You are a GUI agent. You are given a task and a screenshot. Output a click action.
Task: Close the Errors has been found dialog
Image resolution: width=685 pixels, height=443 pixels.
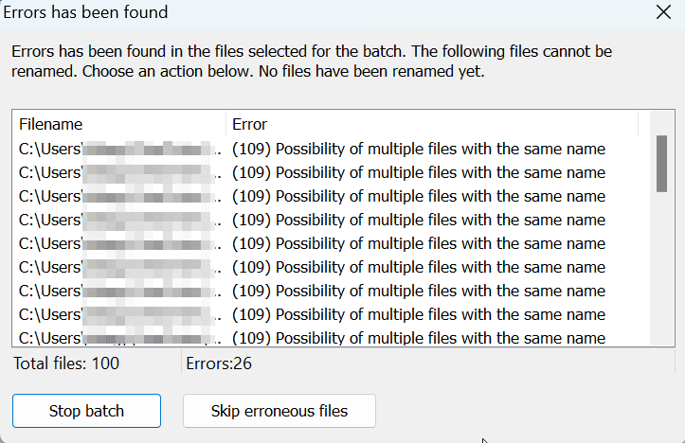[x=663, y=12]
